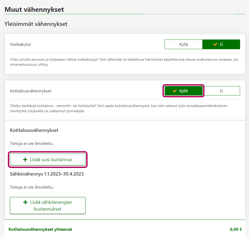Click the checkmark icon on Matkakulut Ei
This screenshot has height=237, width=249.
pyautogui.click(x=215, y=44)
